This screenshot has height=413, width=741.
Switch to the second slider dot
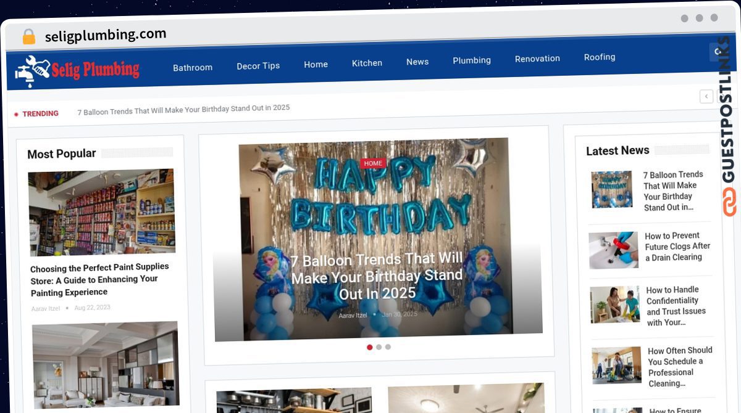(379, 347)
